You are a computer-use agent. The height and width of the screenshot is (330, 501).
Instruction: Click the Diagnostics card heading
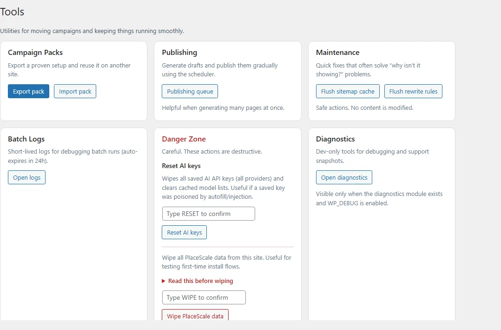click(336, 139)
